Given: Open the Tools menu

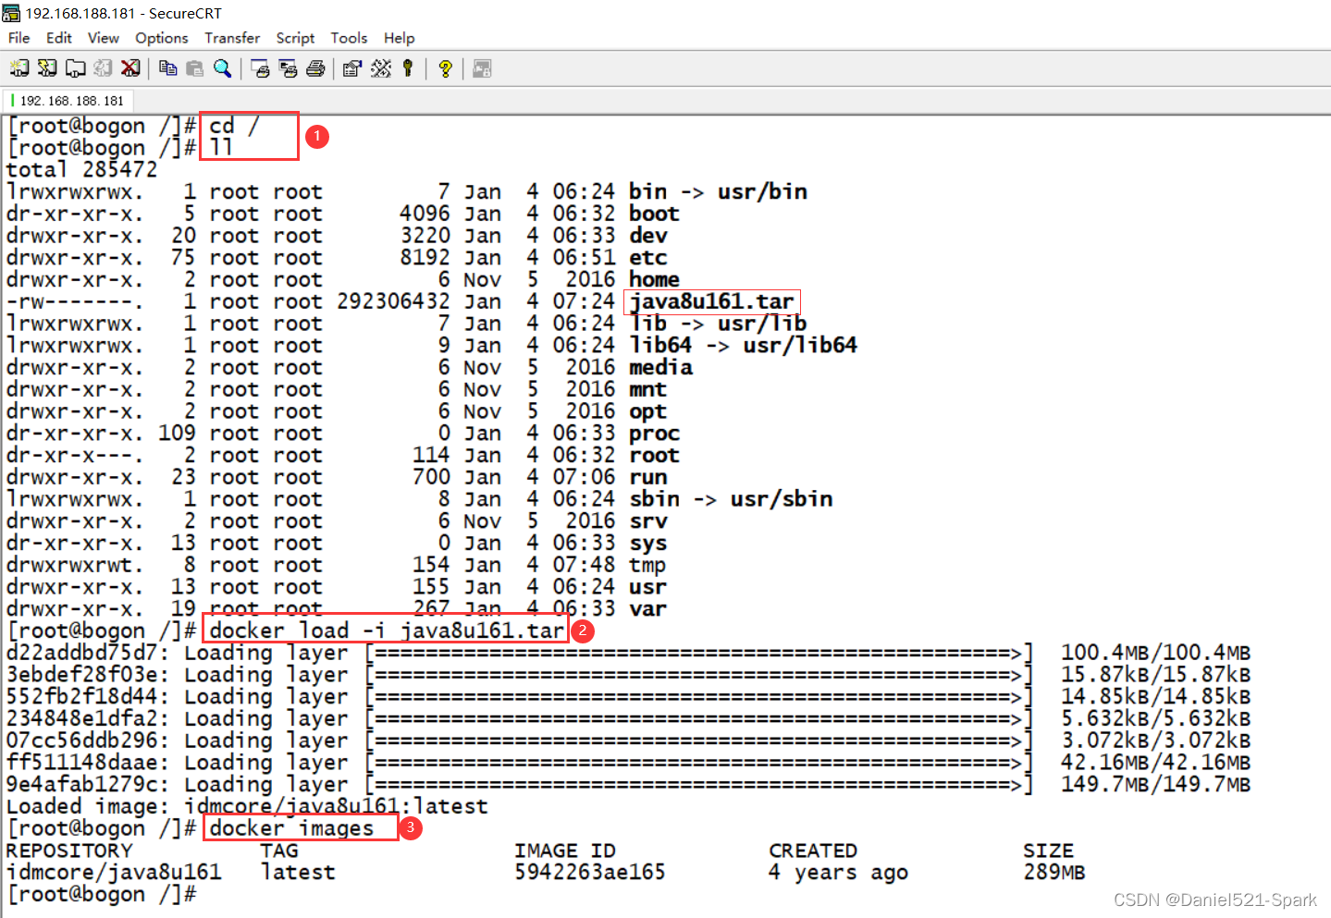Looking at the screenshot, I should [349, 38].
